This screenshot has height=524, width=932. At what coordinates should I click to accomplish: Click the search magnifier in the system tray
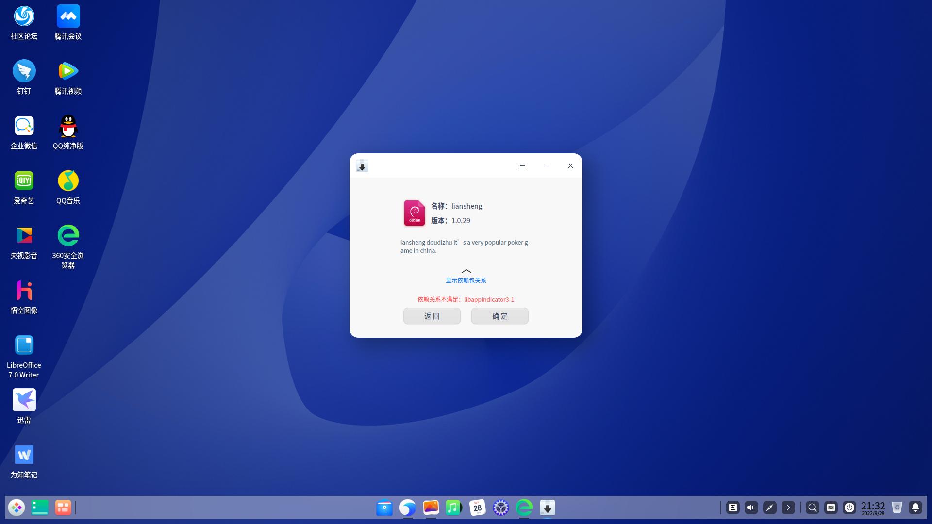coord(813,507)
